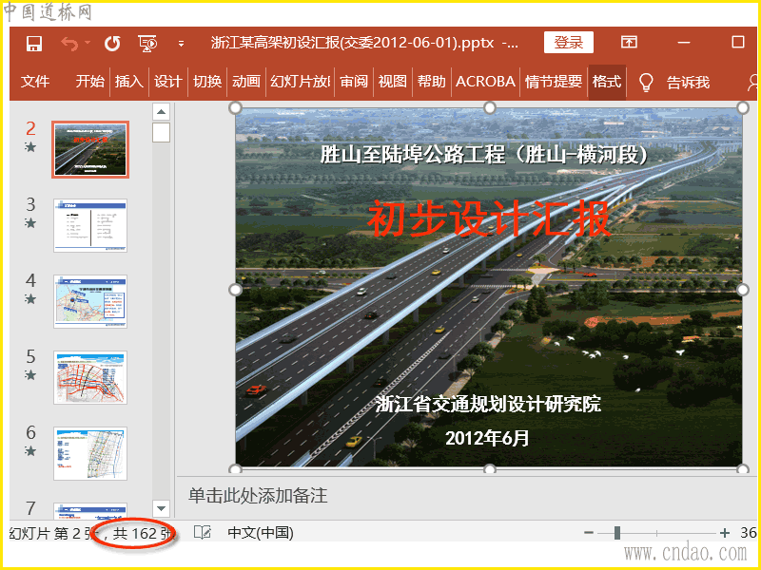The image size is (761, 570).
Task: Click animation star icon under slide 5
Action: coord(30,374)
